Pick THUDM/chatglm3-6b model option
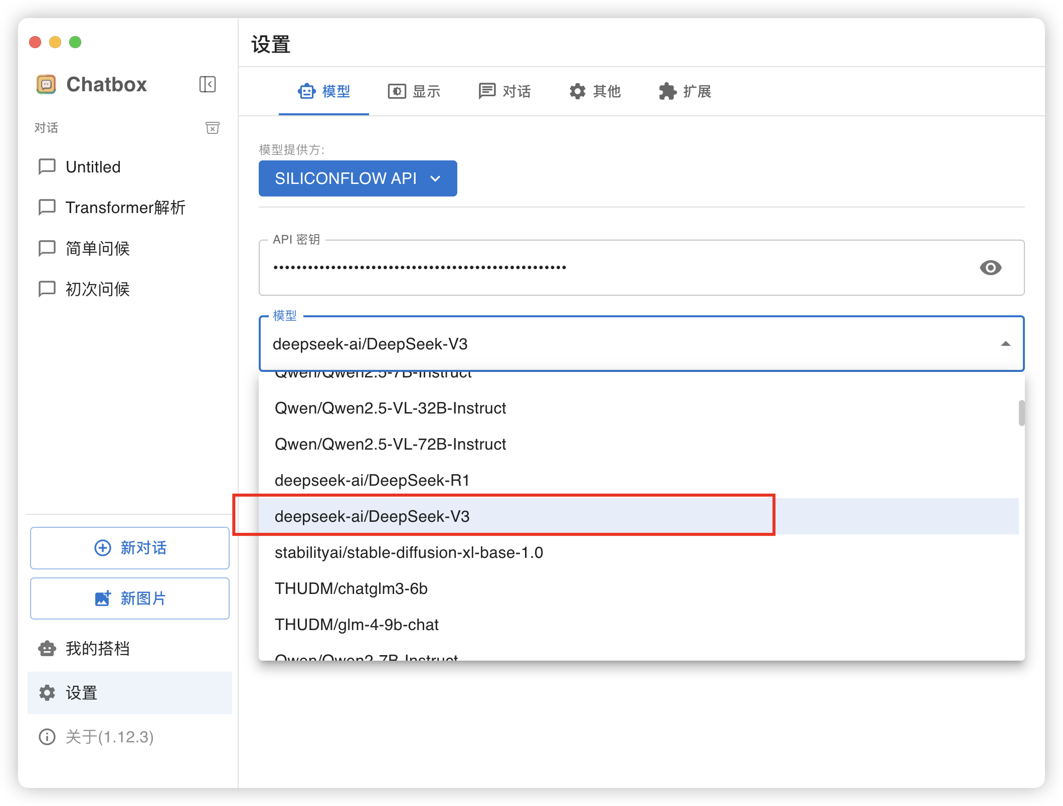The image size is (1063, 806). (639, 588)
